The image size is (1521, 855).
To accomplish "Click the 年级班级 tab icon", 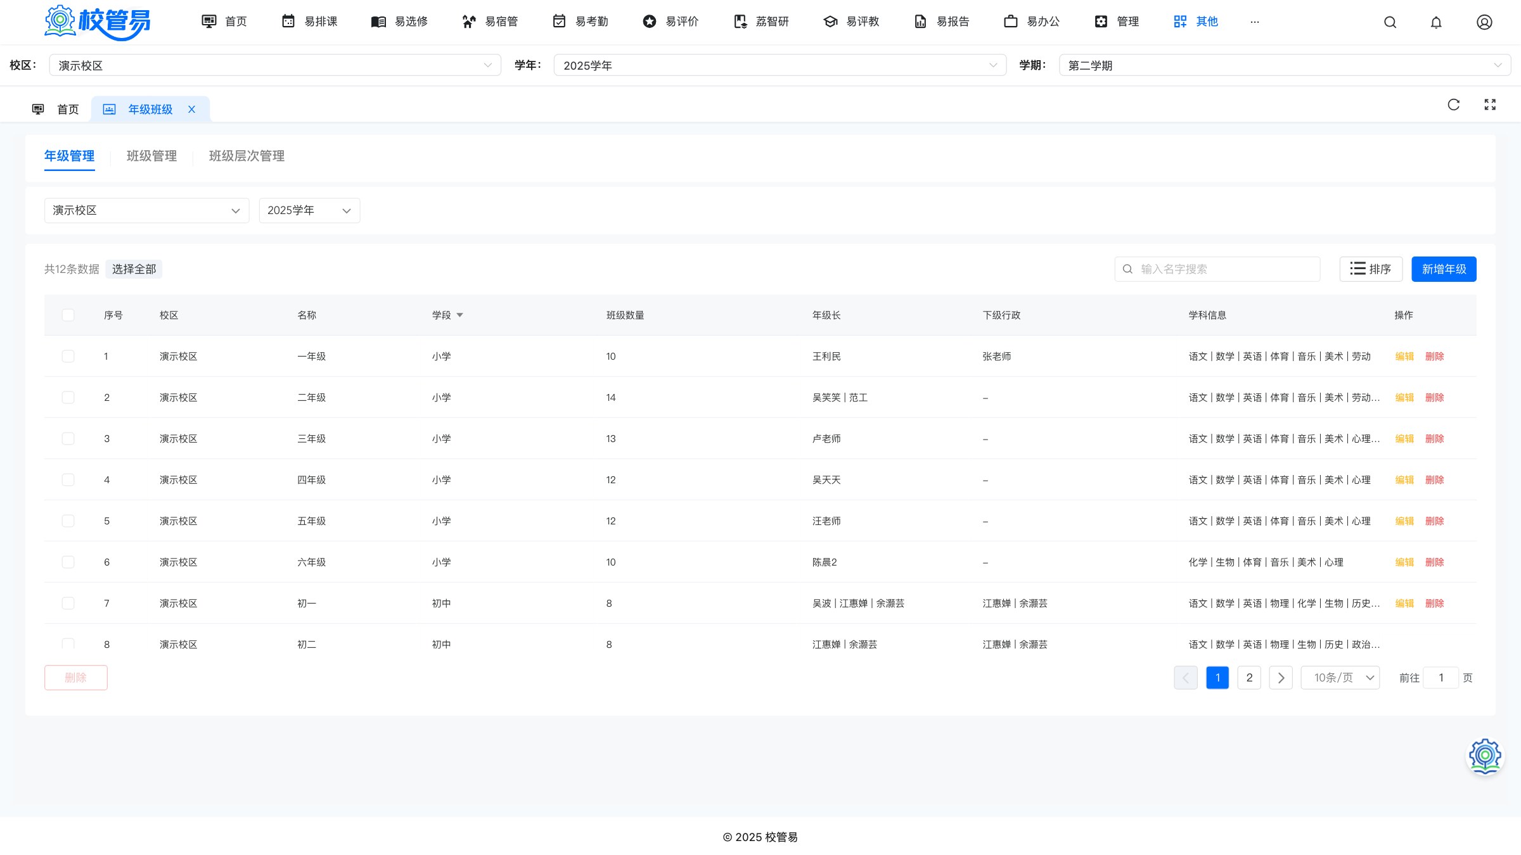I will pos(110,110).
